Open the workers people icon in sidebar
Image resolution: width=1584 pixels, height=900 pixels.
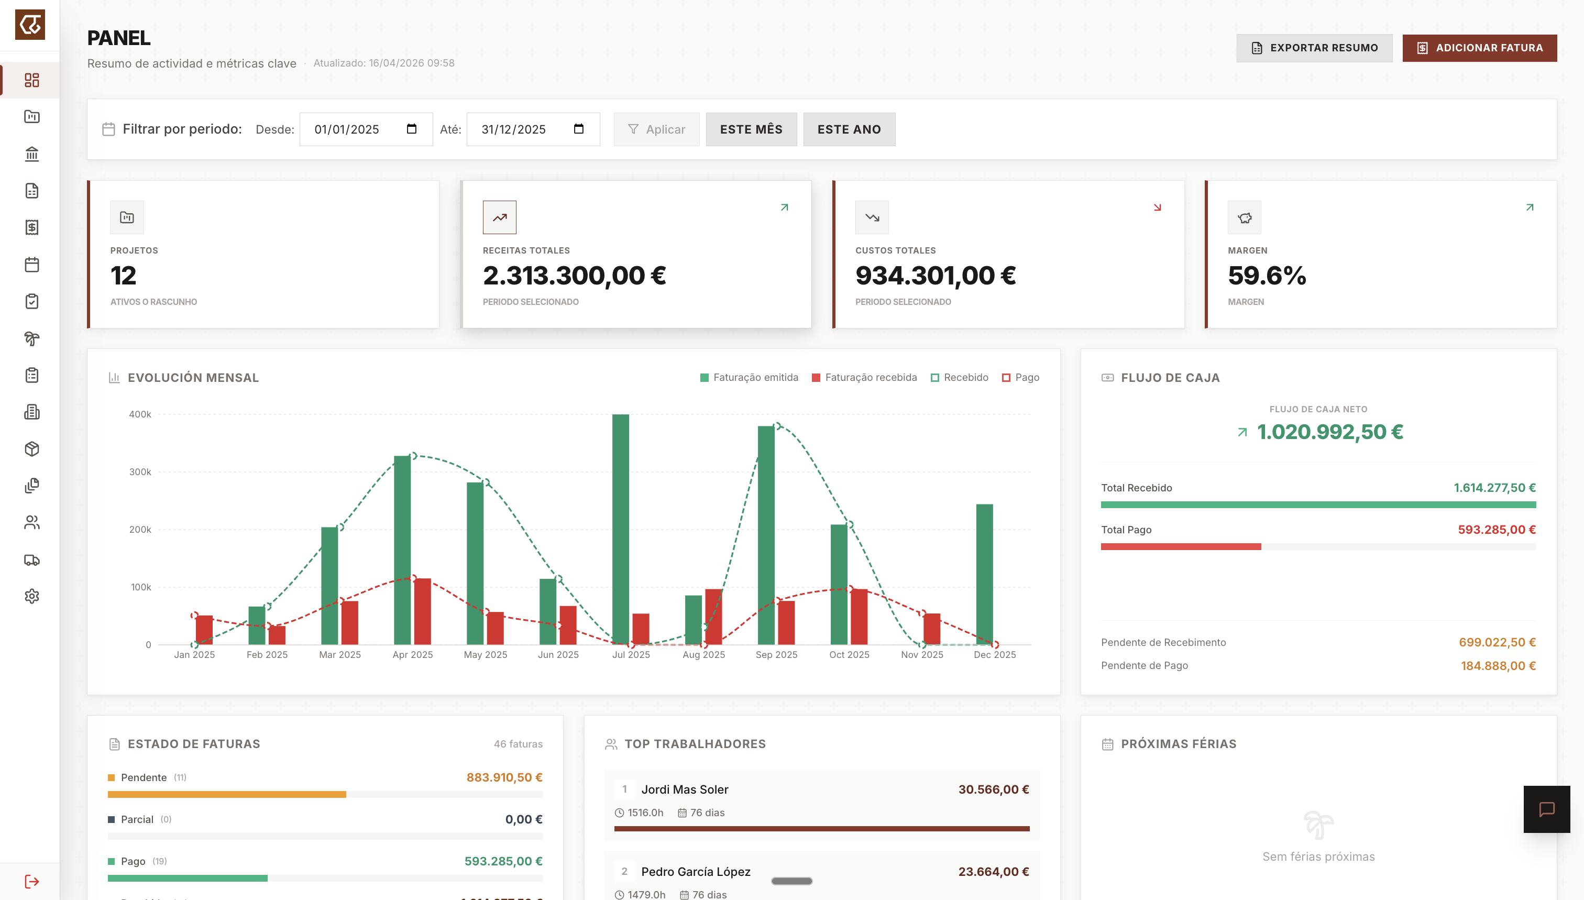tap(31, 523)
